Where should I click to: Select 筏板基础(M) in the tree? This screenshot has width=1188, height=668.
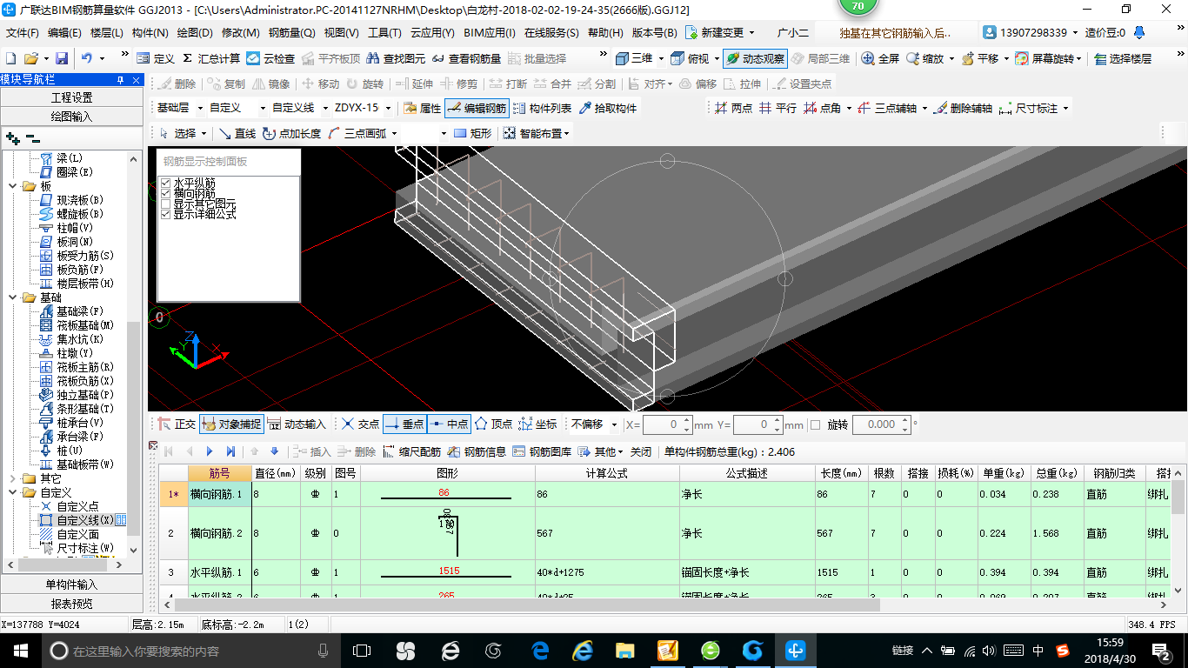pyautogui.click(x=85, y=325)
